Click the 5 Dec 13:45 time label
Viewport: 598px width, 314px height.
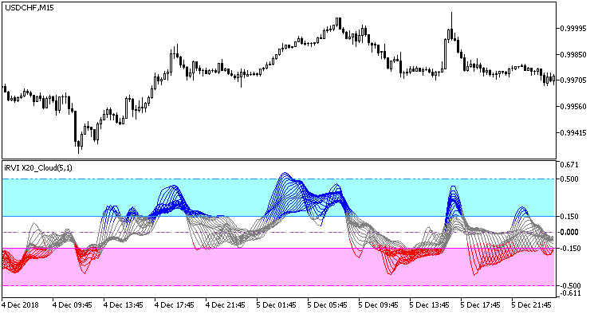(x=429, y=305)
